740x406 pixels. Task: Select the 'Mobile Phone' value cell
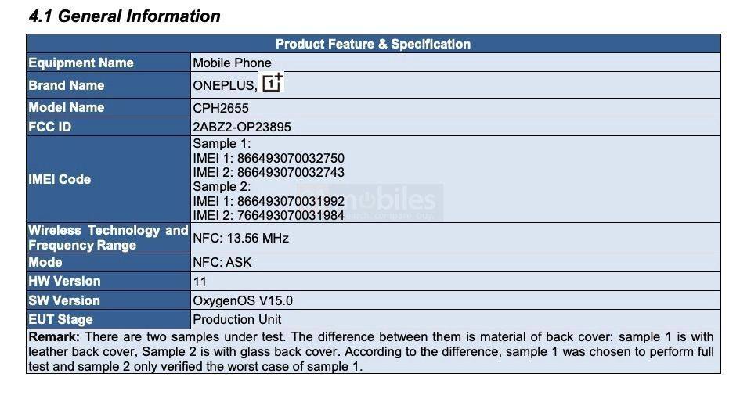(233, 63)
